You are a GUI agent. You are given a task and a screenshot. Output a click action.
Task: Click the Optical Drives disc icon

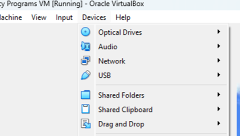point(86,32)
